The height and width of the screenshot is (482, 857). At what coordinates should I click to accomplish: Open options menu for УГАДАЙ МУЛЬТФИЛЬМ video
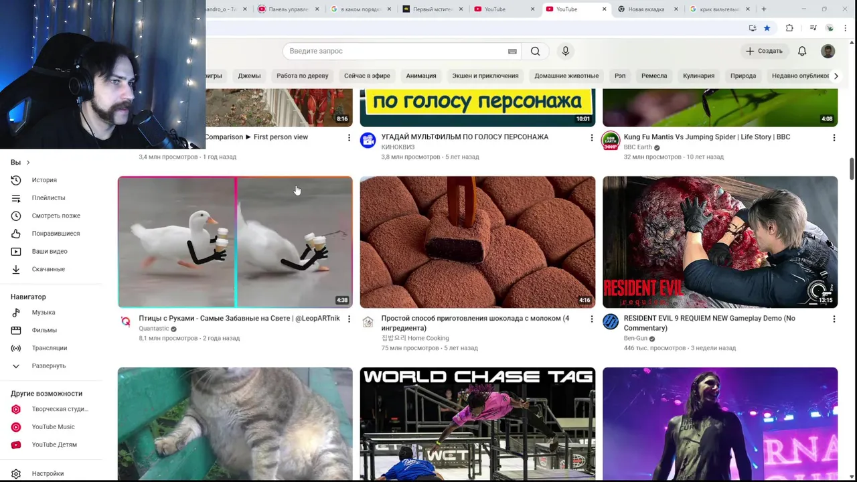pyautogui.click(x=591, y=137)
